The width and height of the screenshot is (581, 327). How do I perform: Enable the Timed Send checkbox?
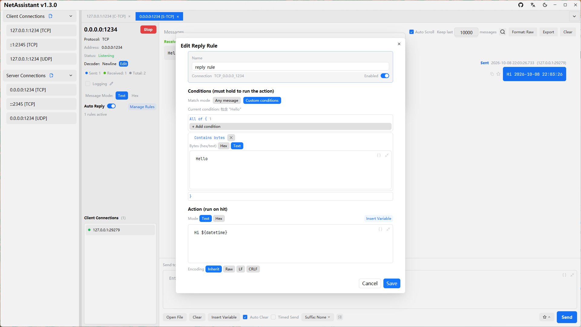tap(273, 317)
